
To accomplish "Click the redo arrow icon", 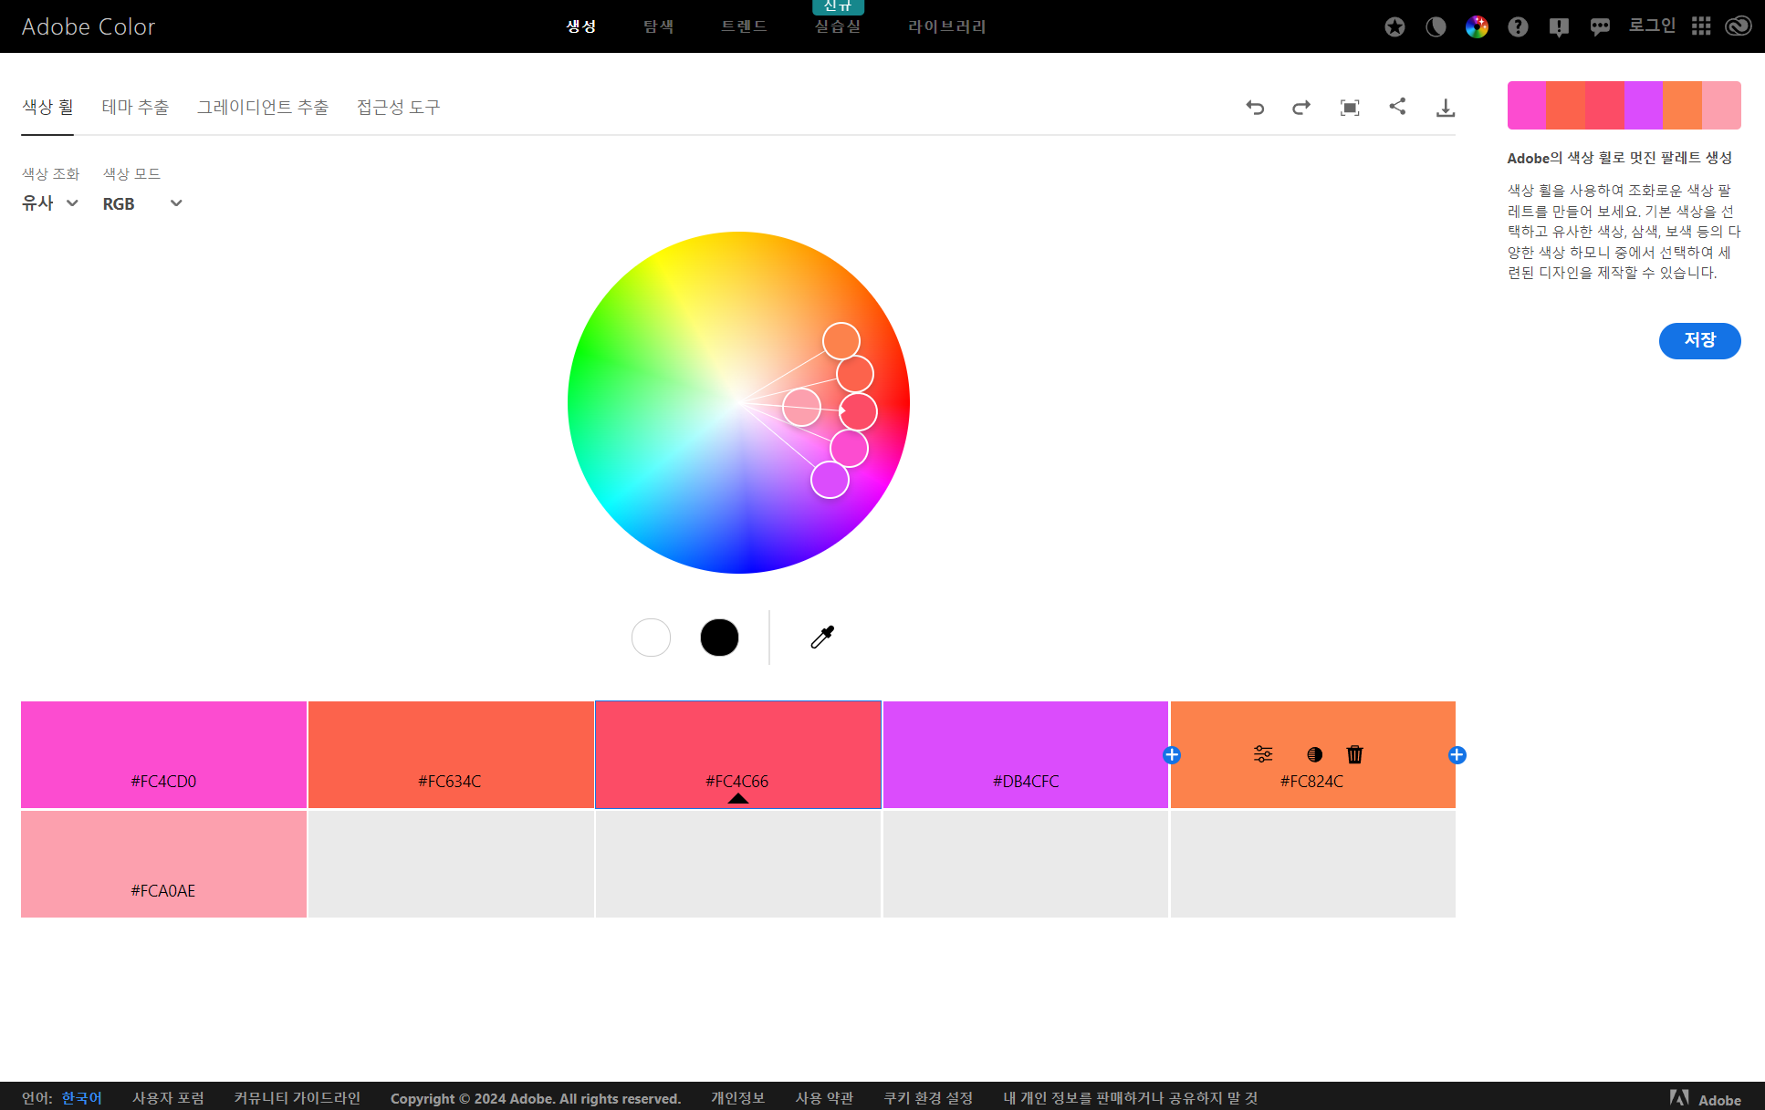I will point(1301,108).
